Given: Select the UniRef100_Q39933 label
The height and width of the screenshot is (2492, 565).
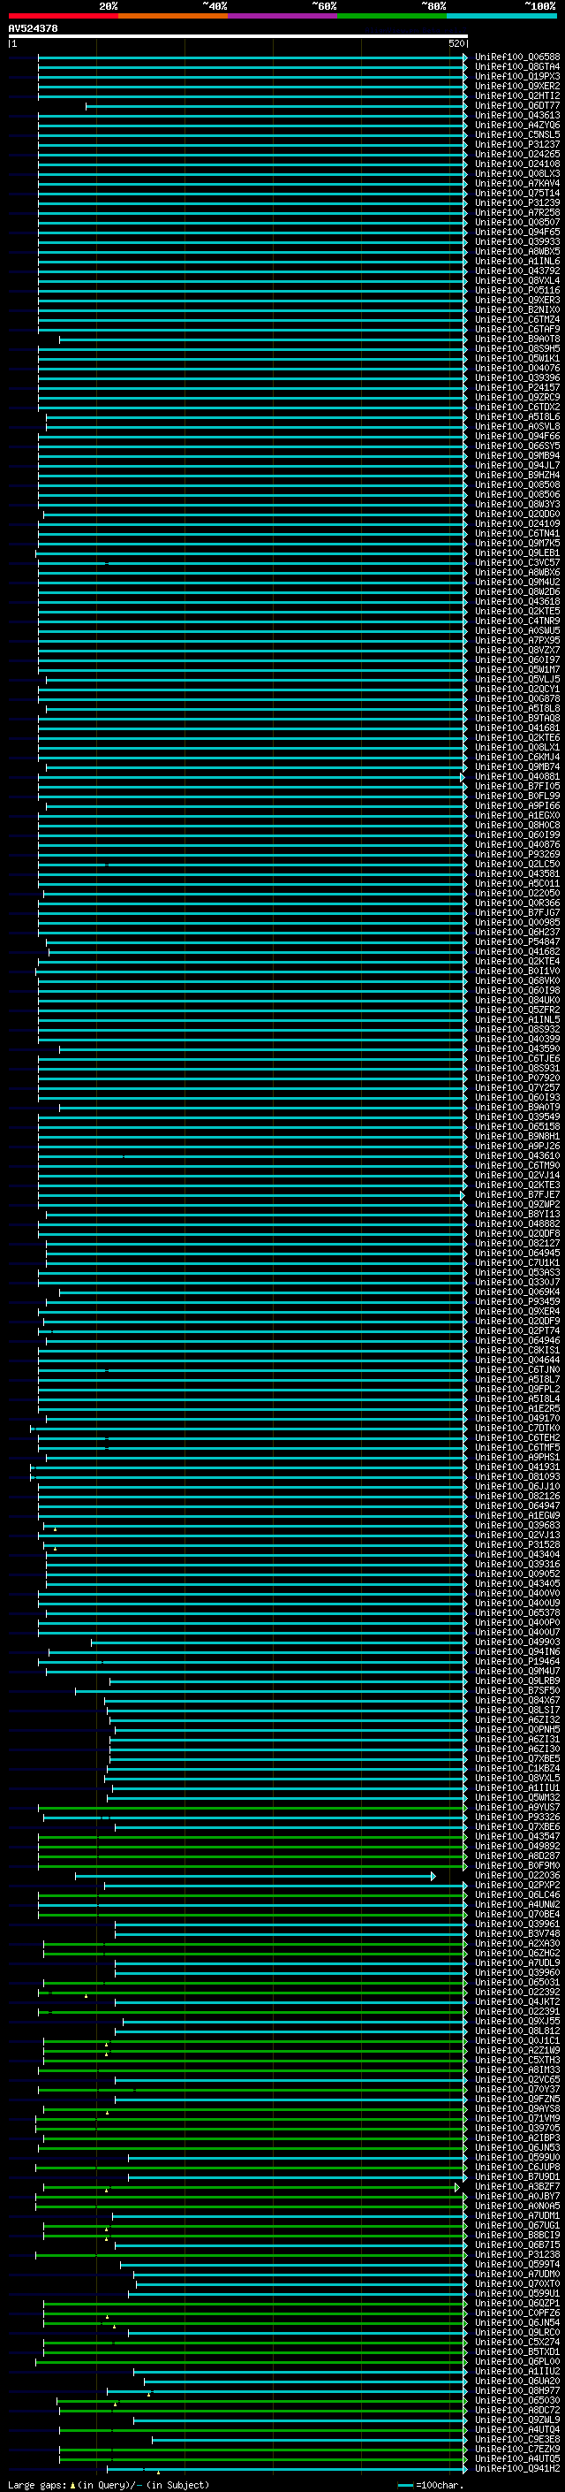Looking at the screenshot, I should (x=517, y=240).
